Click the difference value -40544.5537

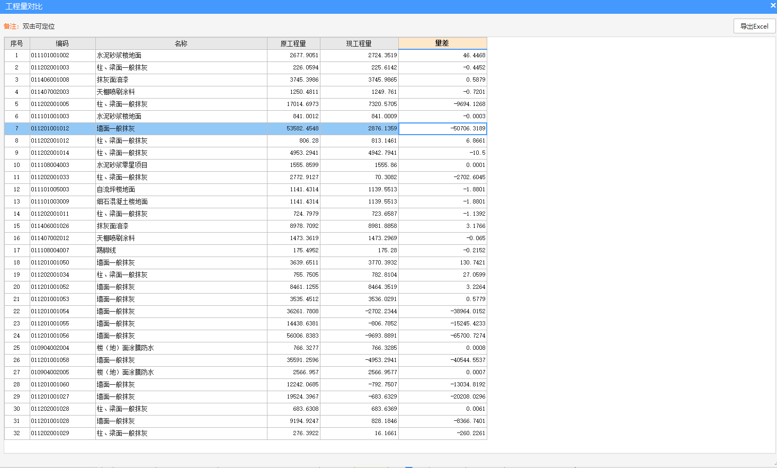(443, 360)
